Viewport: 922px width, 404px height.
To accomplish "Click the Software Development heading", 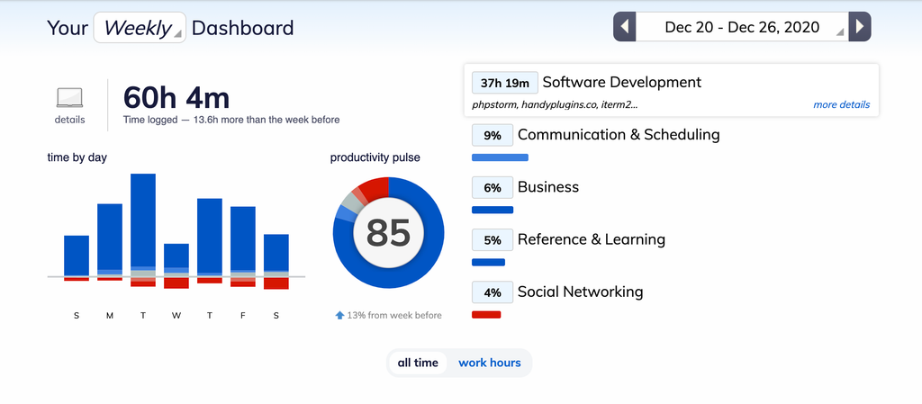I will [x=621, y=82].
